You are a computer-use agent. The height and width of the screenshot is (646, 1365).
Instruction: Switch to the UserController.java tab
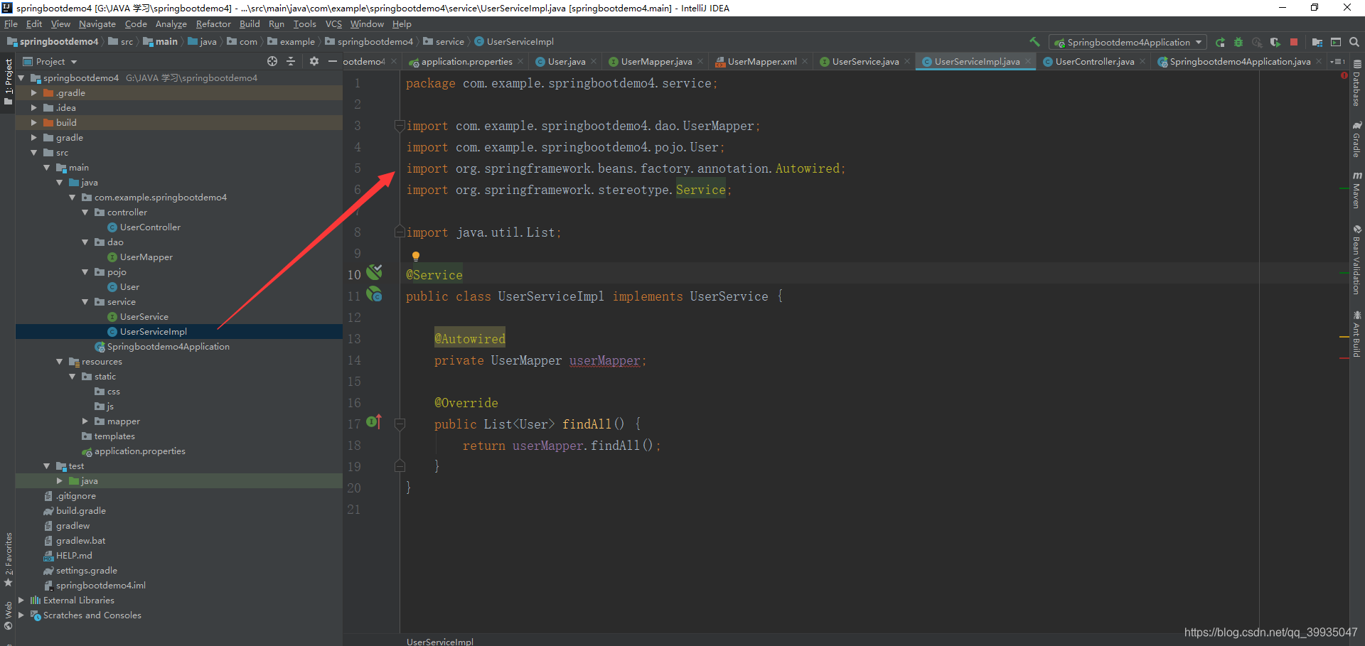click(1094, 62)
